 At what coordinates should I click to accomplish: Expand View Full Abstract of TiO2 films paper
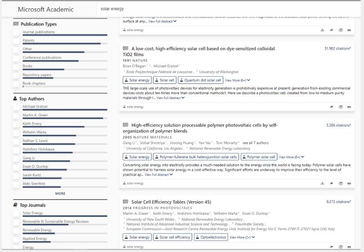tap(171, 98)
